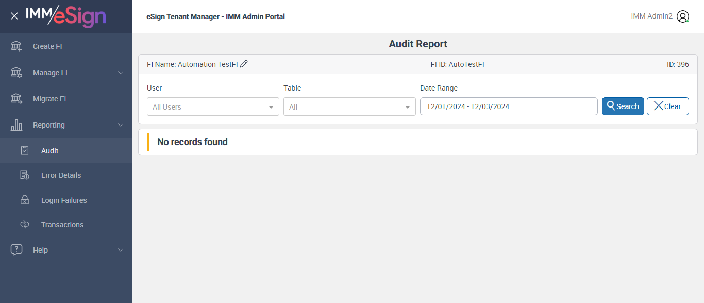Open the All Users dropdown
704x303 pixels.
click(213, 106)
